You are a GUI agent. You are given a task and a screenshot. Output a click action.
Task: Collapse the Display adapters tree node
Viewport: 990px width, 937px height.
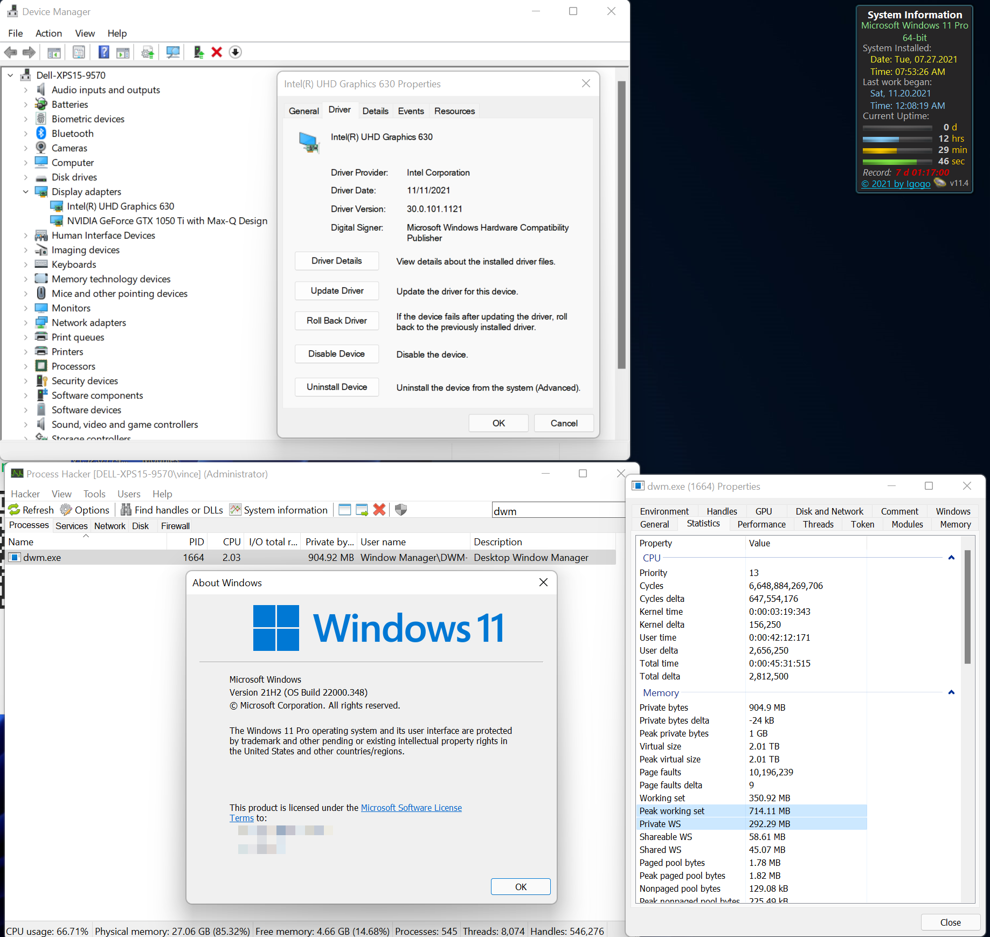25,191
